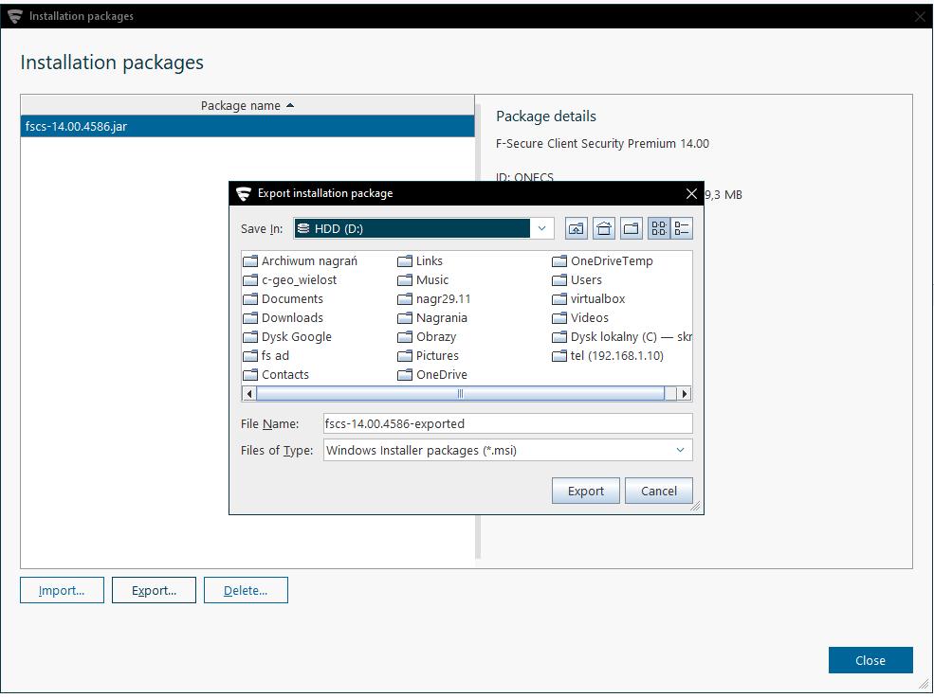Select the Documents folder
Image resolution: width=934 pixels, height=698 pixels.
(x=283, y=298)
